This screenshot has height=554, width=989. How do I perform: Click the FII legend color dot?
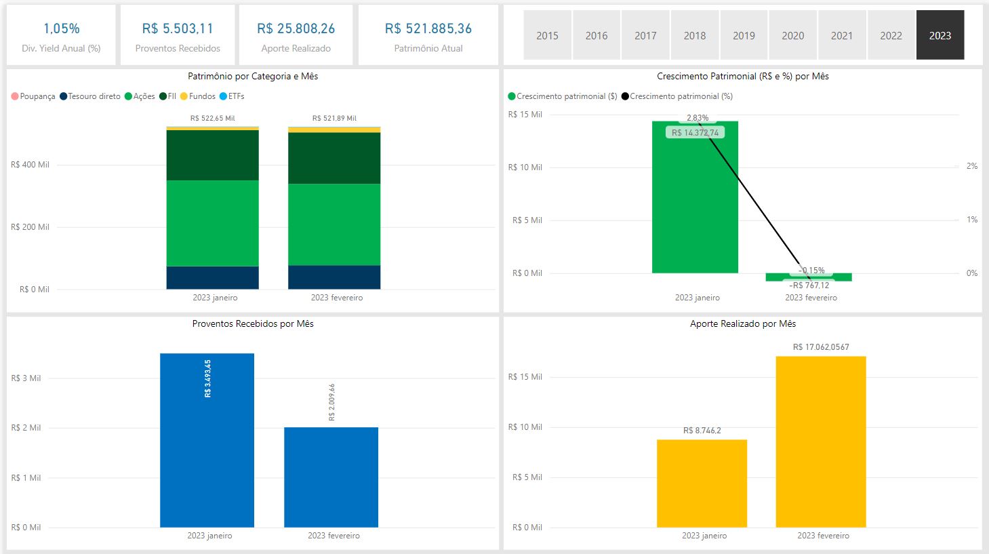tap(163, 96)
